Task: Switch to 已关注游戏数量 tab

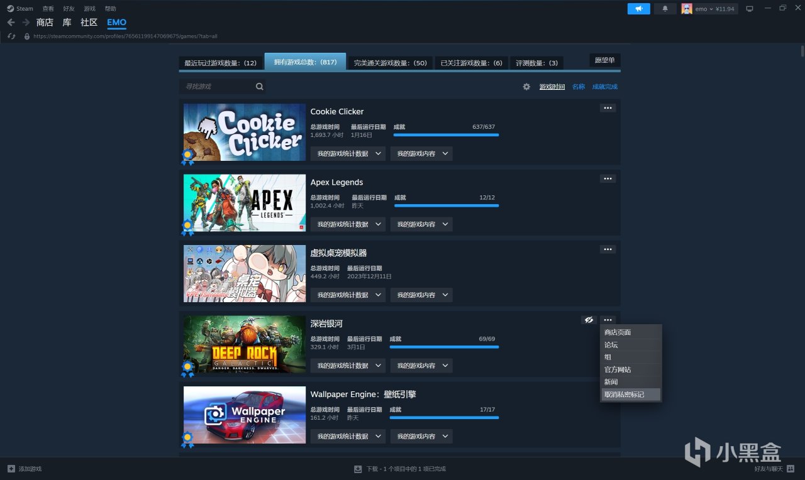Action: [471, 63]
